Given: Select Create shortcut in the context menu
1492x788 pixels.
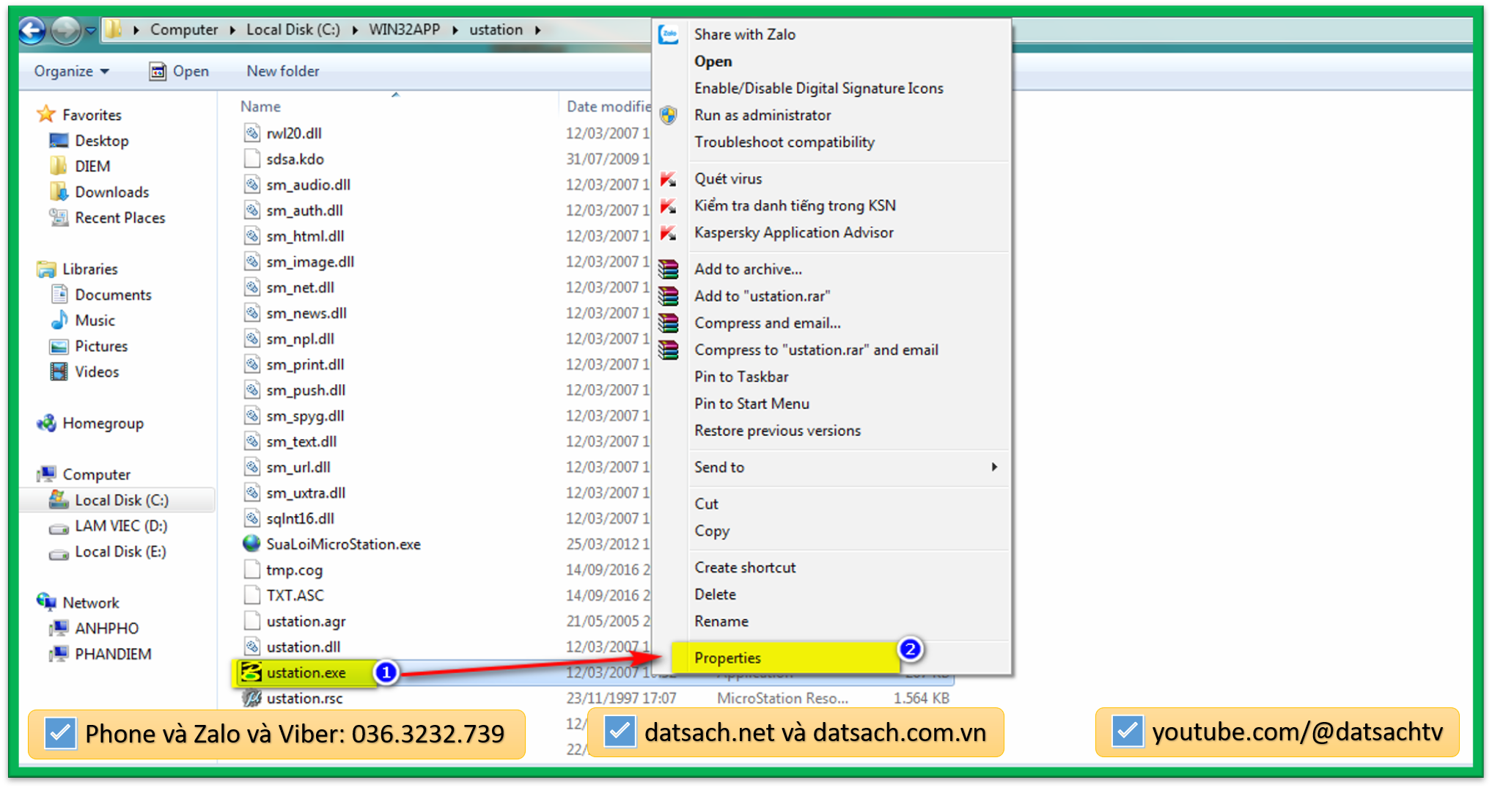Looking at the screenshot, I should [x=745, y=567].
